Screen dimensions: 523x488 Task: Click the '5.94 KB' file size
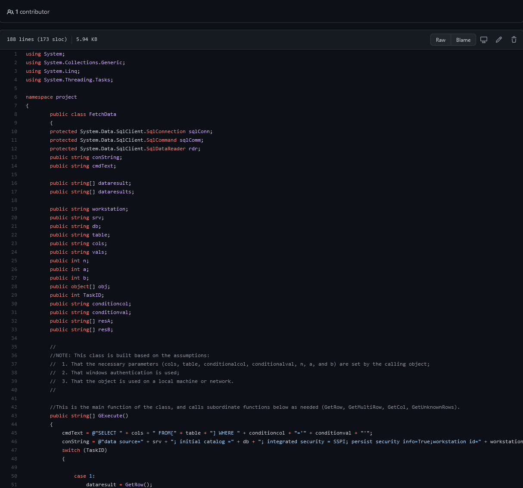pyautogui.click(x=87, y=39)
